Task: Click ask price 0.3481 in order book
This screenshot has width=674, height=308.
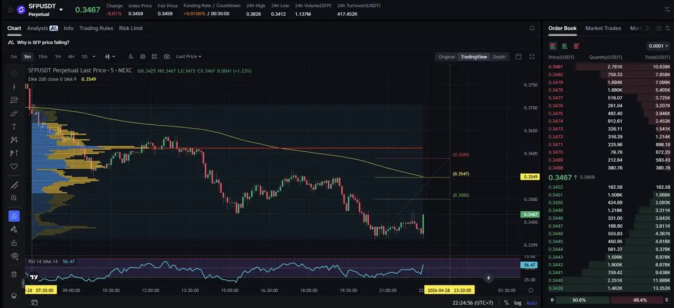Action: [555, 66]
